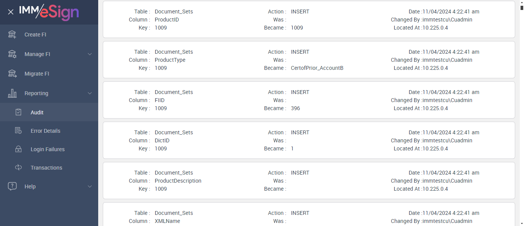The width and height of the screenshot is (524, 226).
Task: Click the Reporting bar chart icon
Action: click(x=12, y=93)
